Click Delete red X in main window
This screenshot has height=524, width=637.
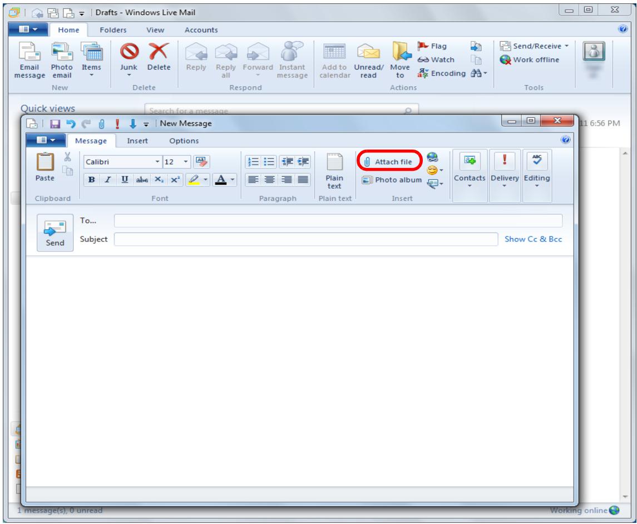tap(159, 57)
